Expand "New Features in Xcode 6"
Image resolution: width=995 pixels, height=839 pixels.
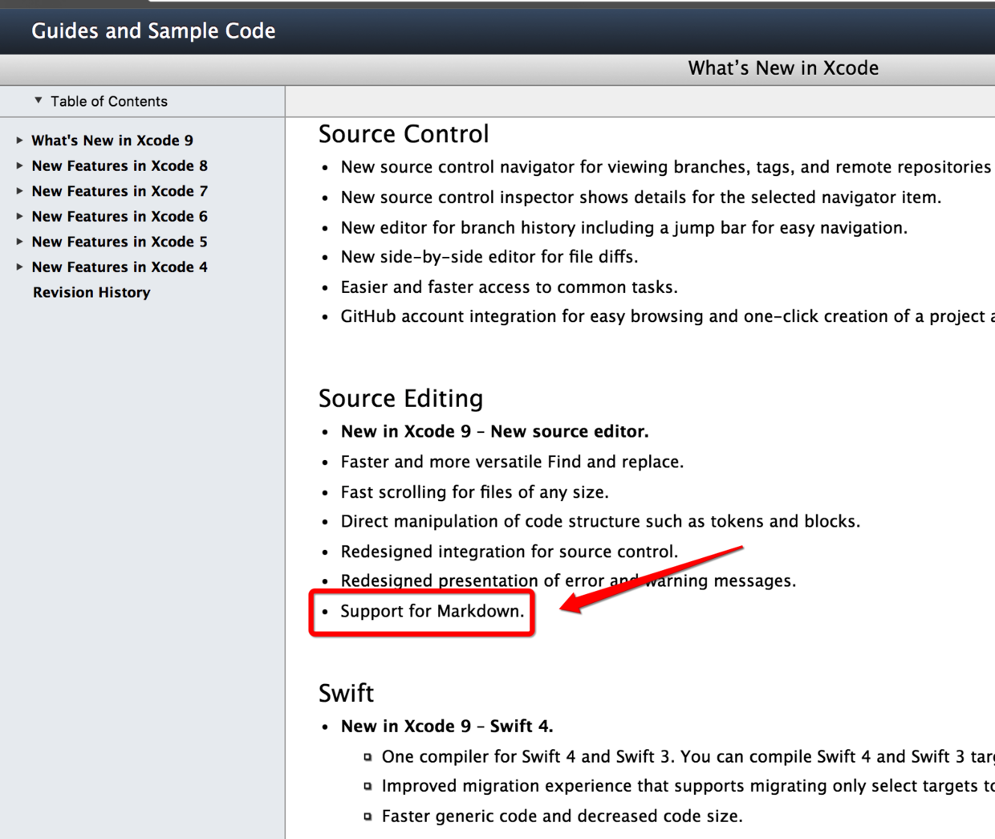pos(22,216)
